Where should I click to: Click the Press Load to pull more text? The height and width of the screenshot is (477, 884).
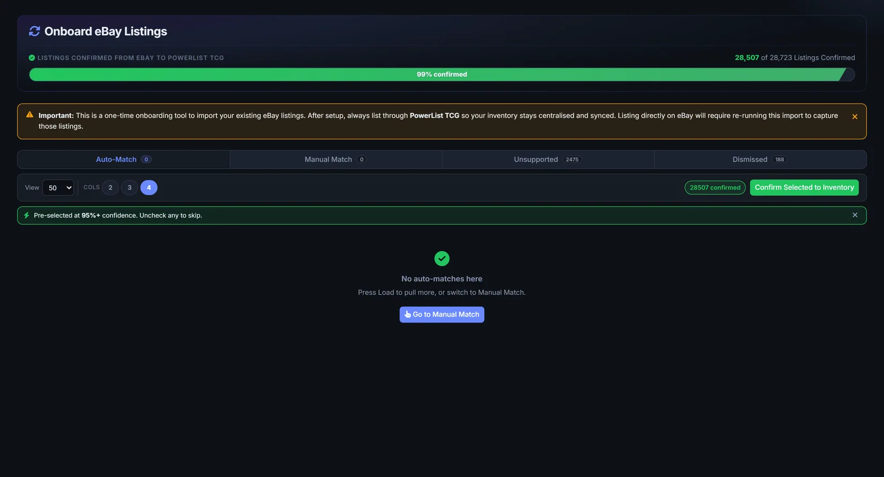point(442,293)
